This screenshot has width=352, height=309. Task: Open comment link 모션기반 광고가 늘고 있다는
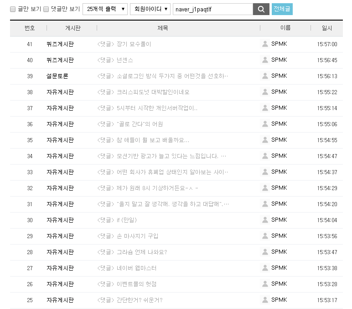(x=161, y=156)
